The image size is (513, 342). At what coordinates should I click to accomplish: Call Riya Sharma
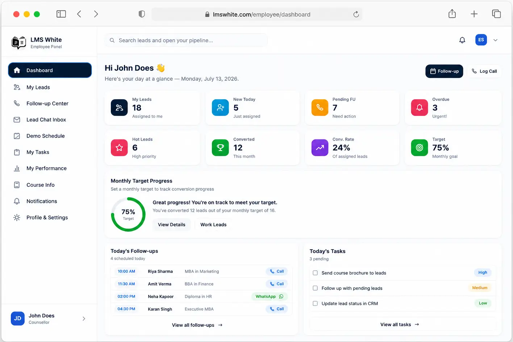[x=277, y=271]
